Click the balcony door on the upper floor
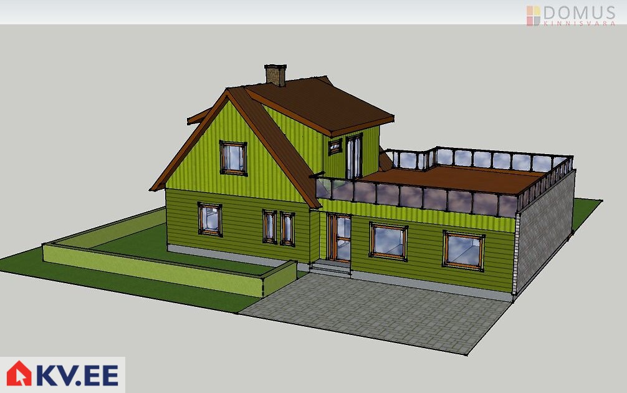 (353, 157)
